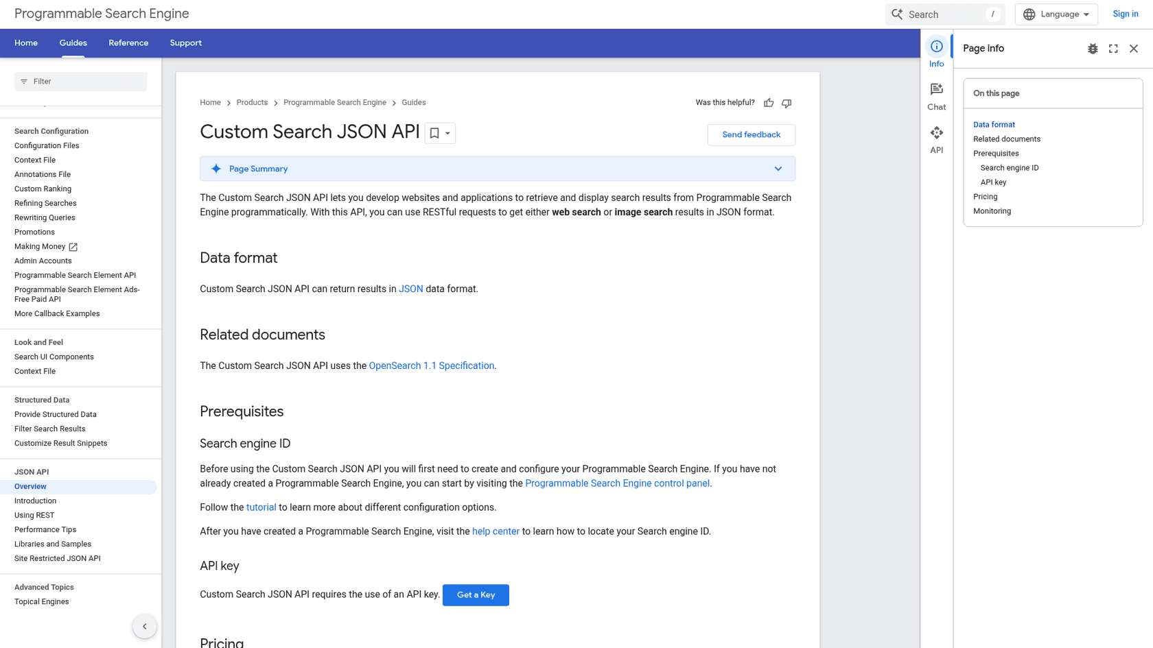Switch to the Reference tab
This screenshot has height=648, width=1153.
[x=128, y=43]
